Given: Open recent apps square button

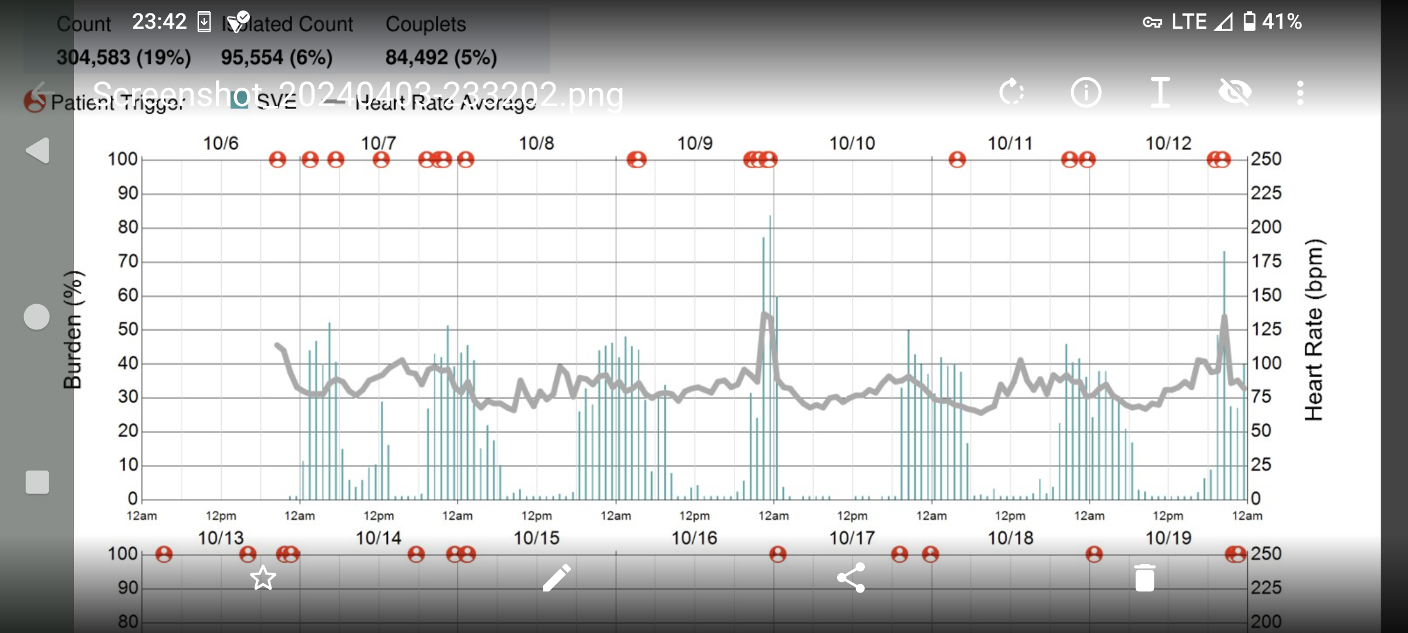Looking at the screenshot, I should [37, 482].
